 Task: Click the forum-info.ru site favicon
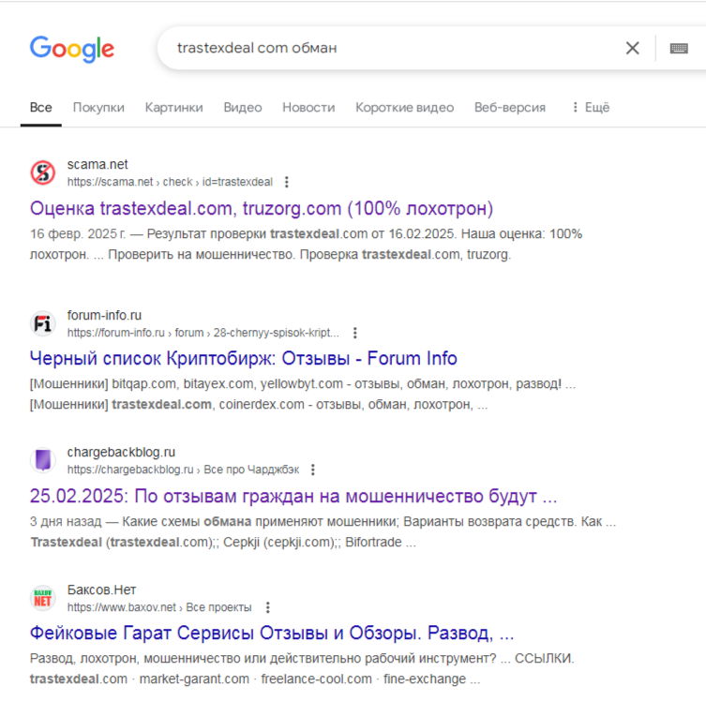[x=43, y=323]
